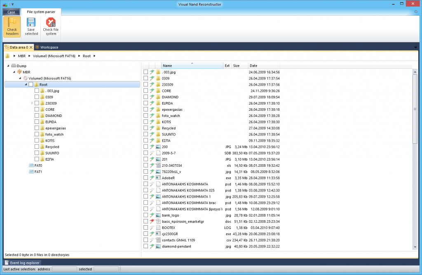Image resolution: width=422 pixels, height=275 pixels.
Task: Sort by the Size column header
Action: point(239,65)
